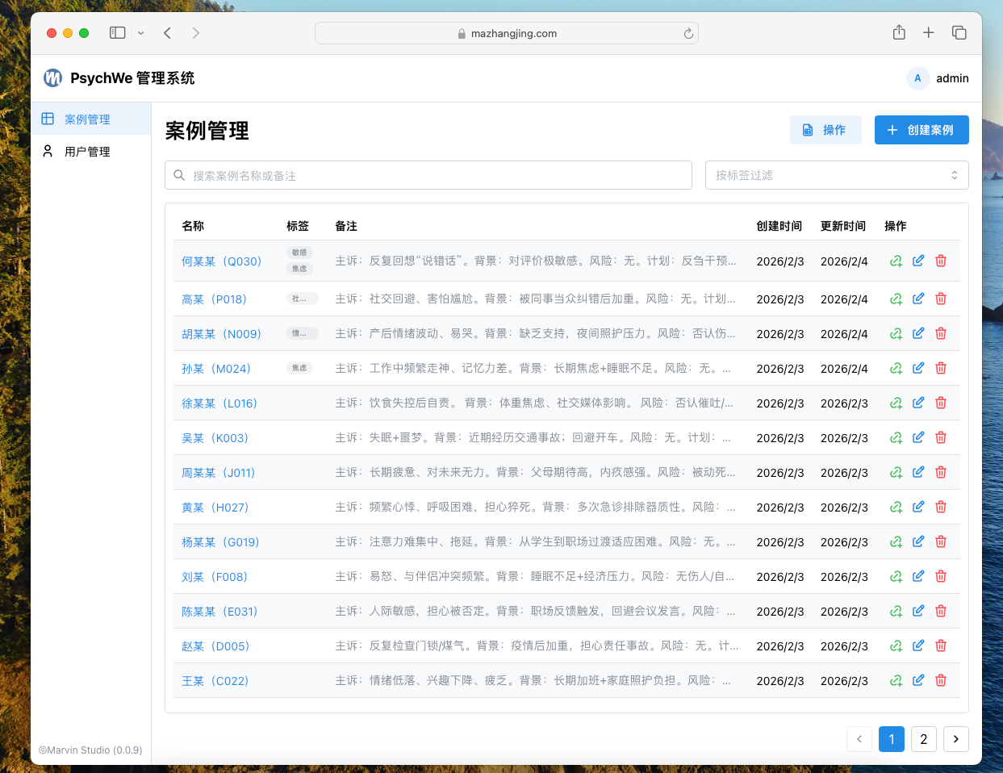Open the share link icon for 何某某（Q030）

pos(896,261)
